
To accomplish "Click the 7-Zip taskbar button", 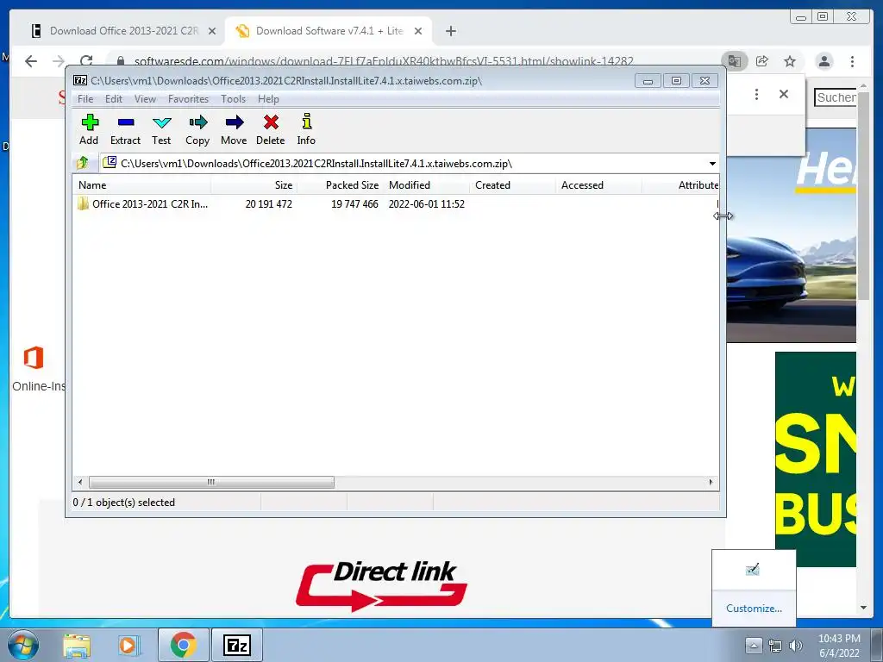I will coord(237,645).
